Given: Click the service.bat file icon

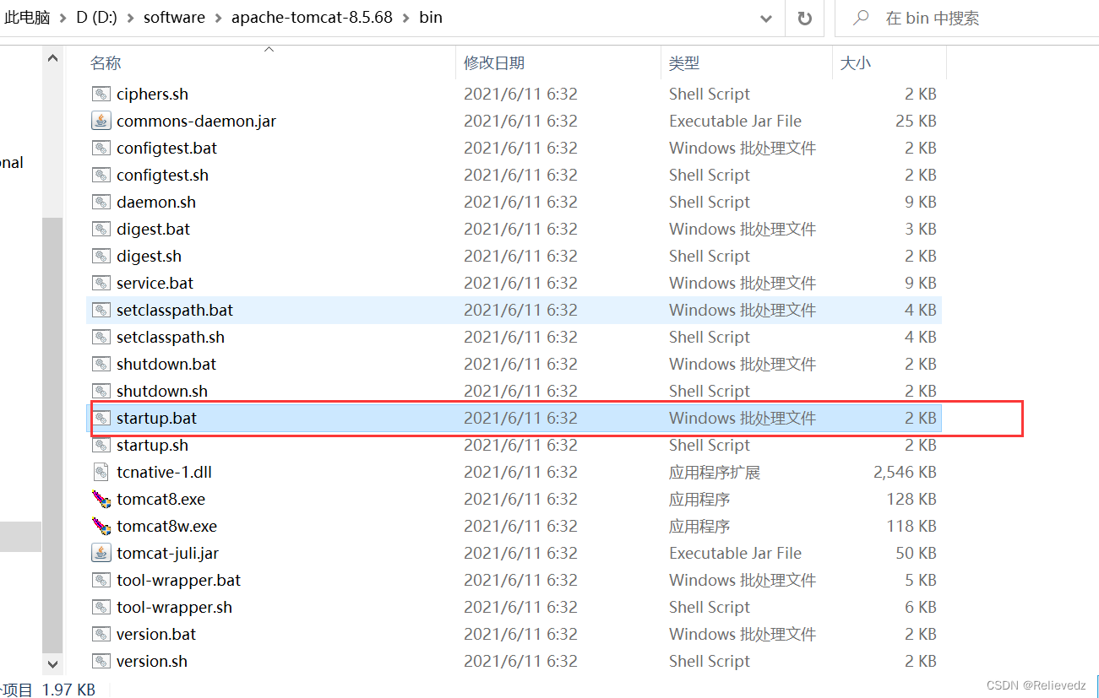Looking at the screenshot, I should [101, 284].
